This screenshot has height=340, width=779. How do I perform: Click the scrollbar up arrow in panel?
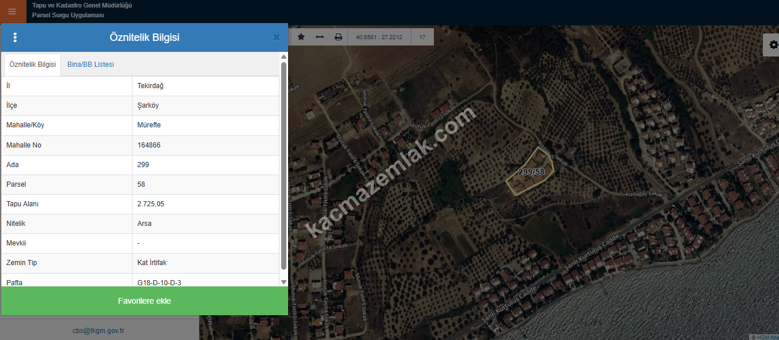click(283, 57)
